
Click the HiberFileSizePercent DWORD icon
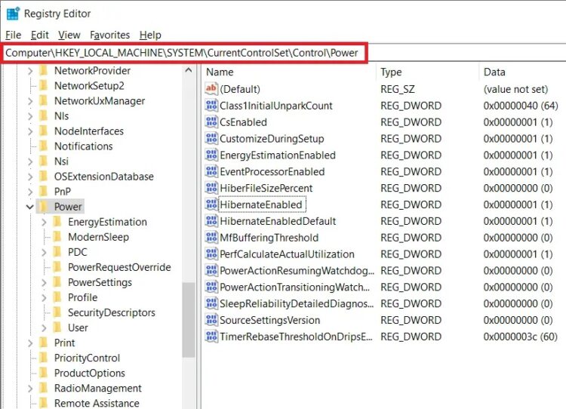point(211,188)
